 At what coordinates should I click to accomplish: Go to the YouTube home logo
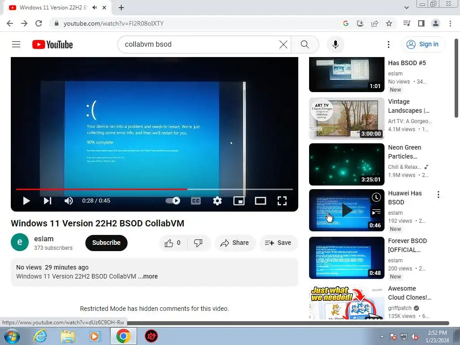[x=53, y=44]
